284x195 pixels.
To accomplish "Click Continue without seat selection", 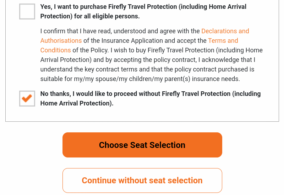I will (142, 180).
